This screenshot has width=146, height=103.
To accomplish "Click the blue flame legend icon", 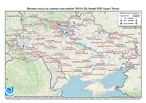I will click(121, 23).
